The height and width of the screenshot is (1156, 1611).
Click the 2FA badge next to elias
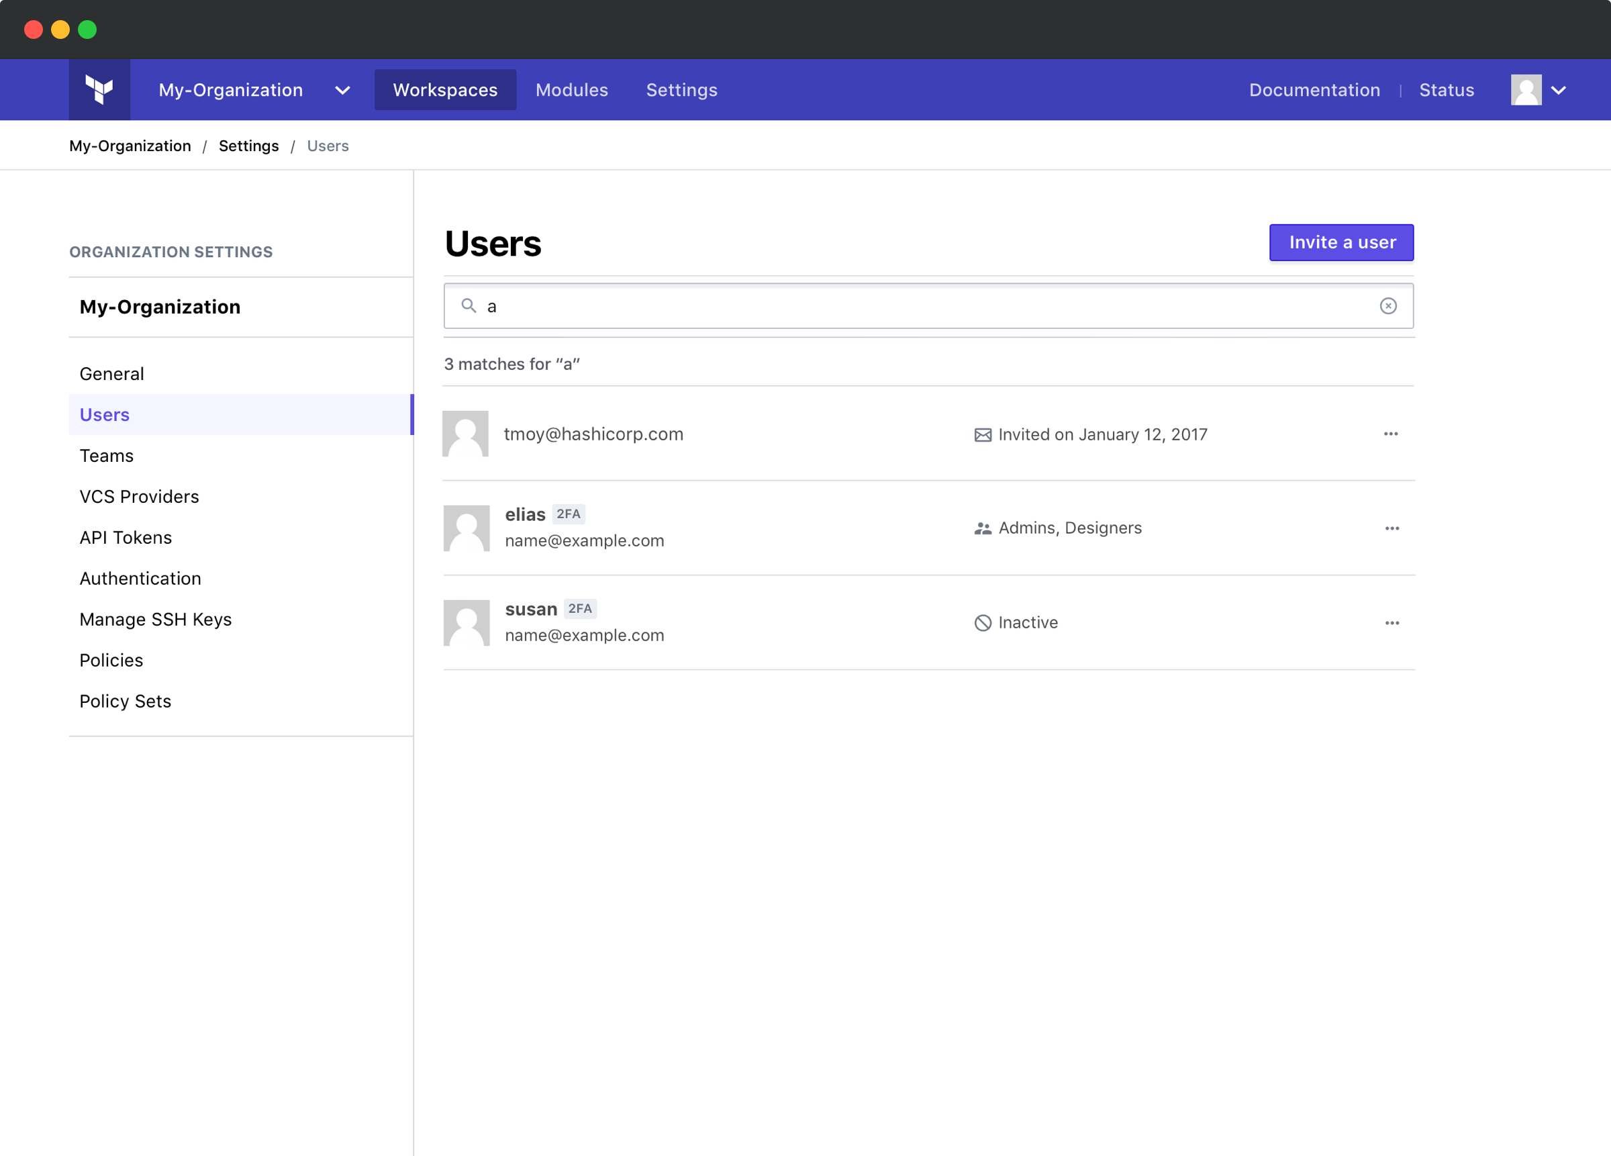569,514
